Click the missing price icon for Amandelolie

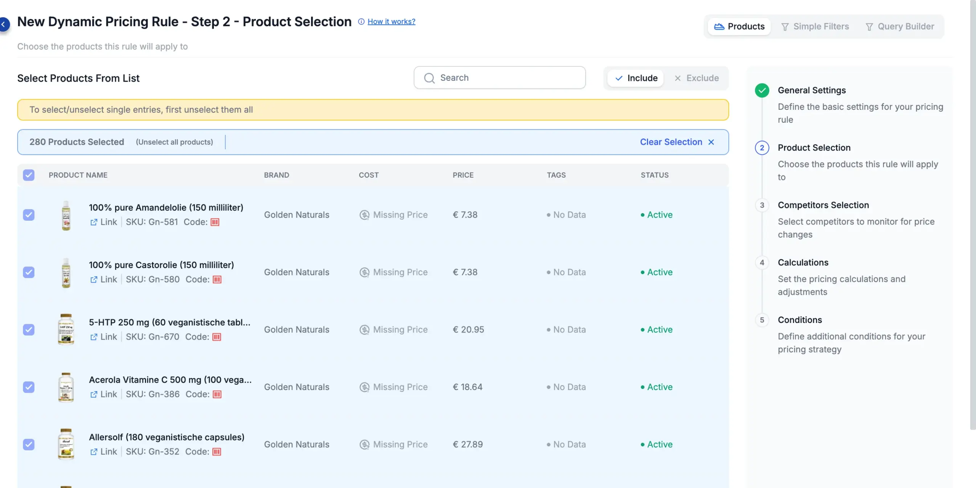[x=364, y=215]
